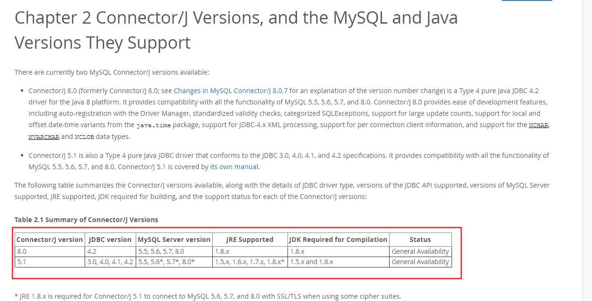Click the blue button at top right edge
592x301 pixels.
(x=527, y=0)
